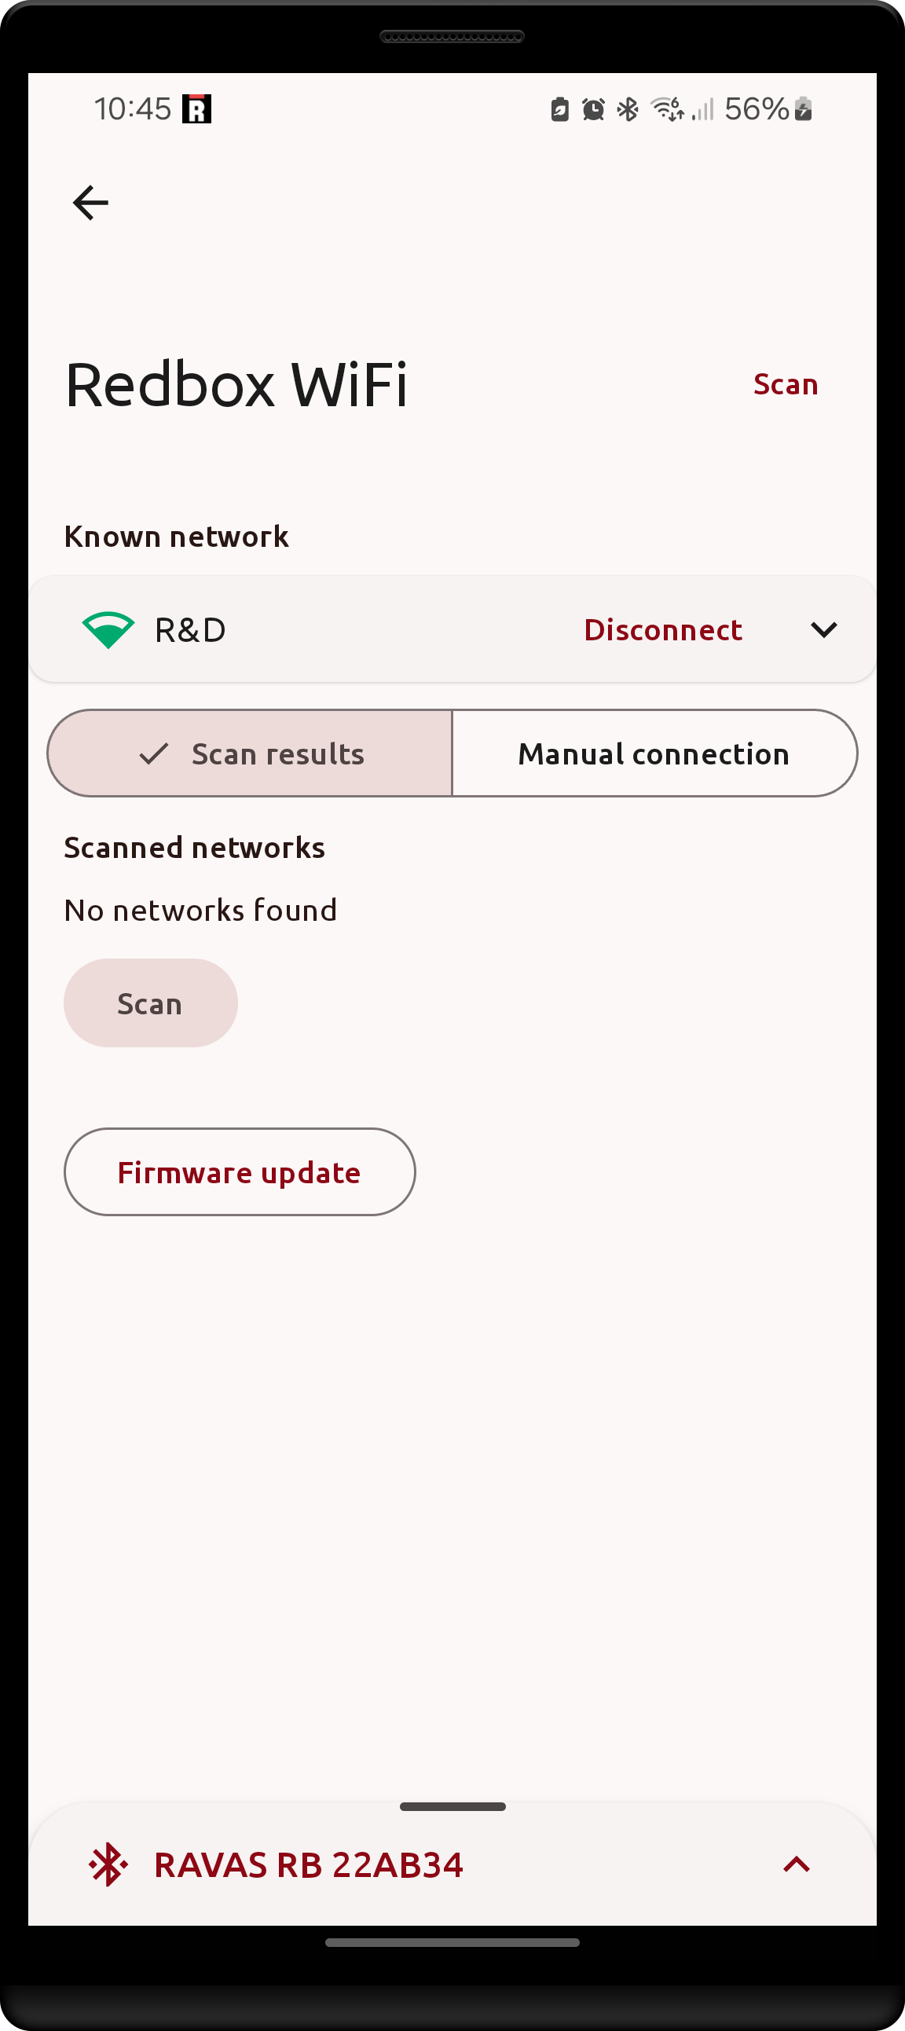This screenshot has width=905, height=2031.
Task: Tap the checkmark in Scan results
Action: point(154,753)
